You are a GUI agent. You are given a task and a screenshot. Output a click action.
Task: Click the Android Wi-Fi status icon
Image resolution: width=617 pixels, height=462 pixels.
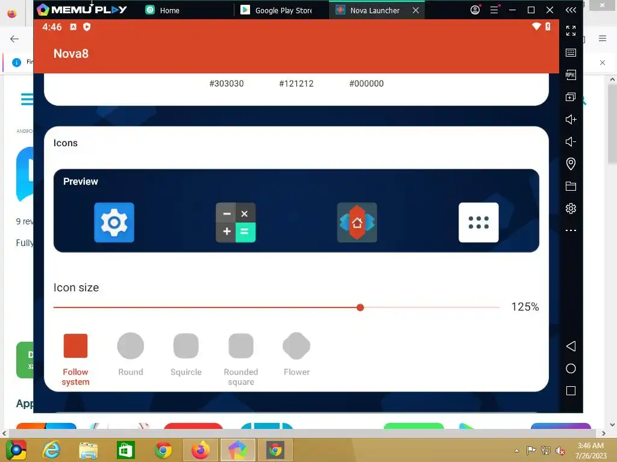[536, 26]
